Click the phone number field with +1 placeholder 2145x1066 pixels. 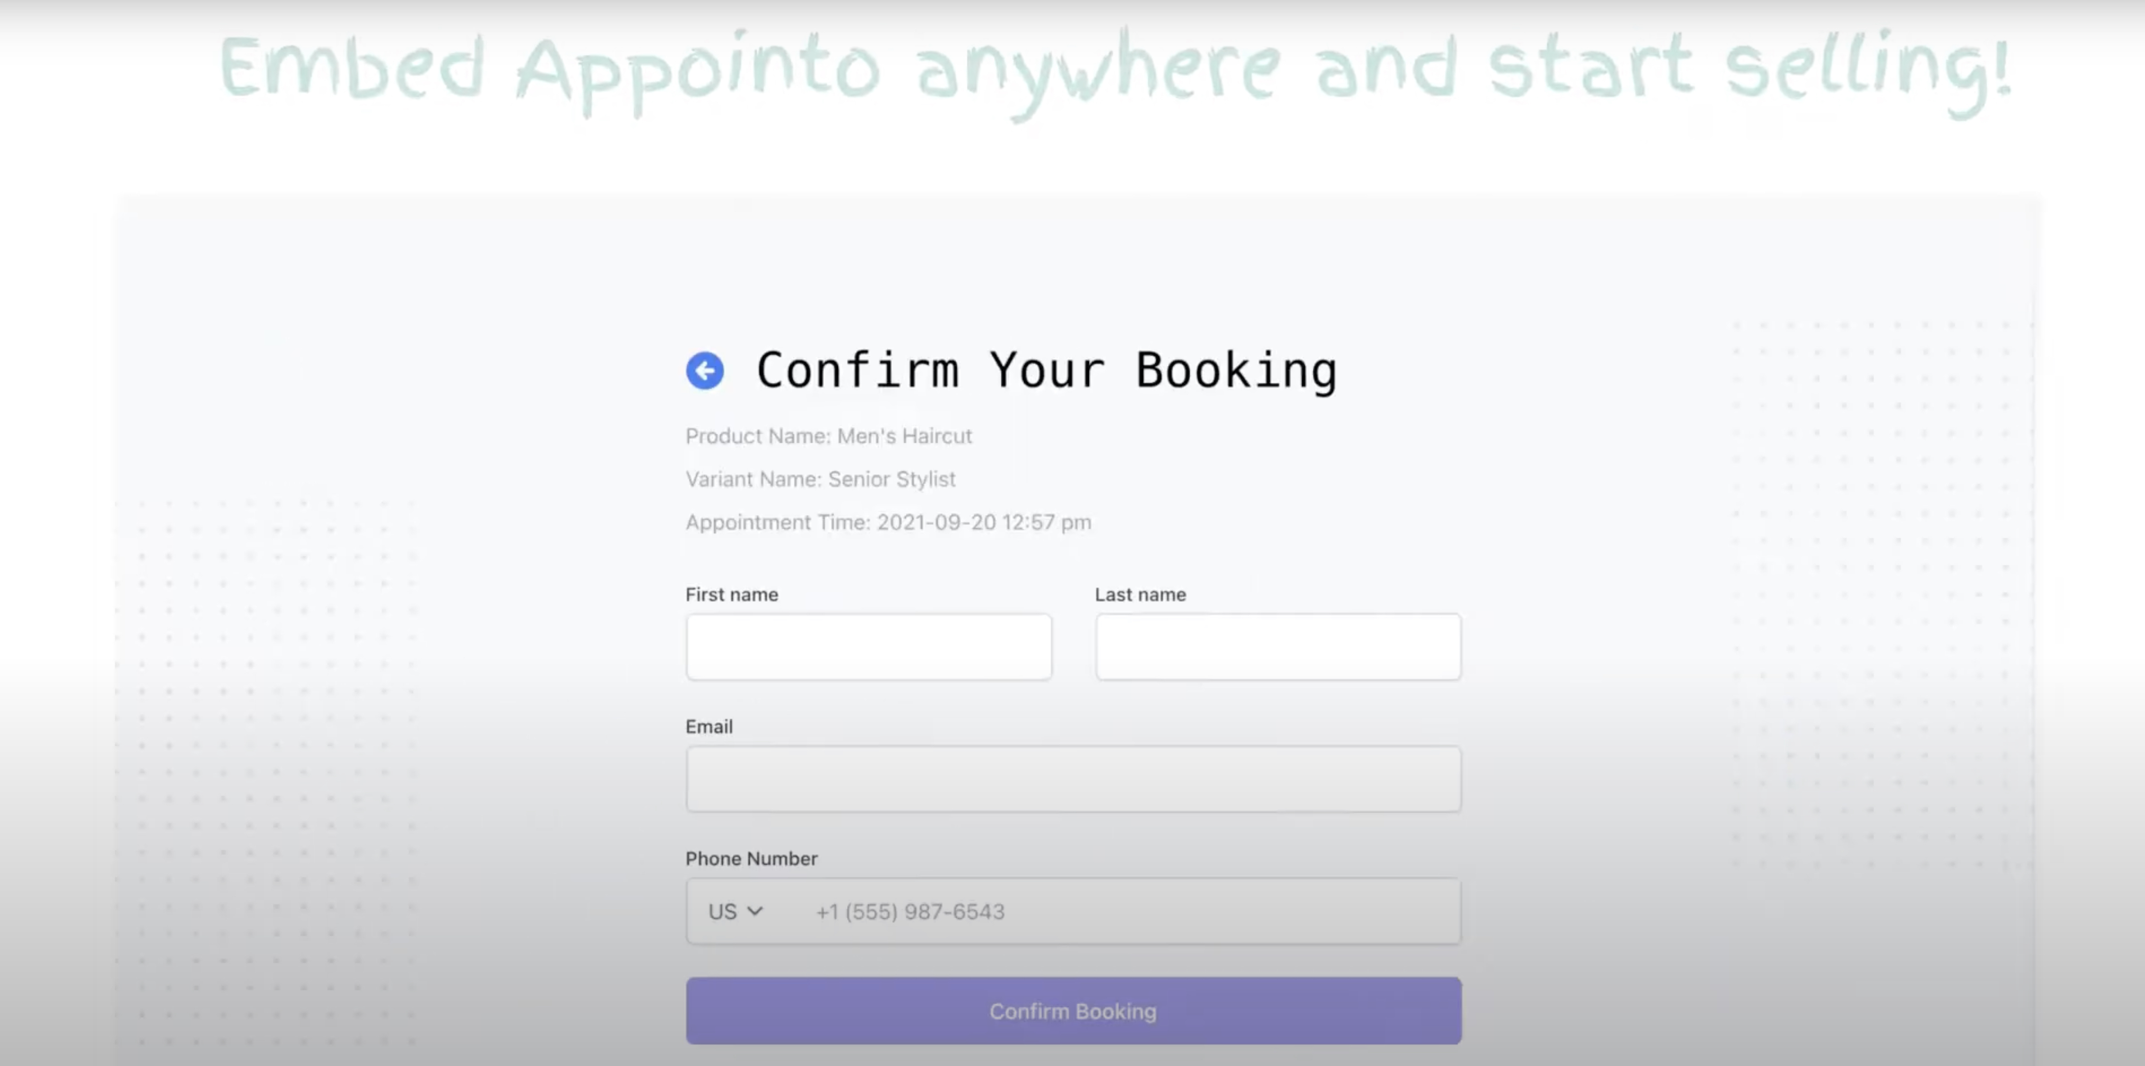tap(1124, 911)
